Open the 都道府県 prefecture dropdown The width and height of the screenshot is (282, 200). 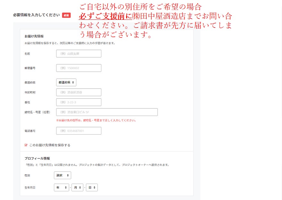66,83
